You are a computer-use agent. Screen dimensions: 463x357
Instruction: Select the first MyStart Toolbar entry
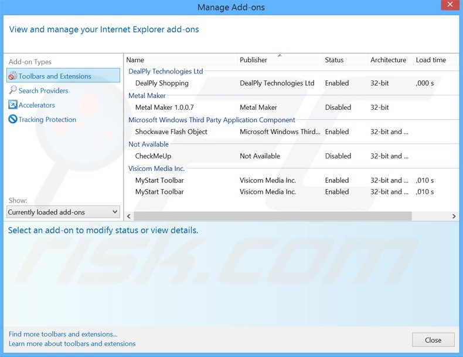pyautogui.click(x=159, y=180)
